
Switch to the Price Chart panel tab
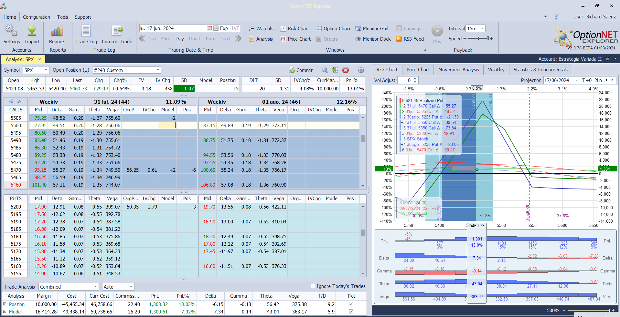pyautogui.click(x=418, y=70)
